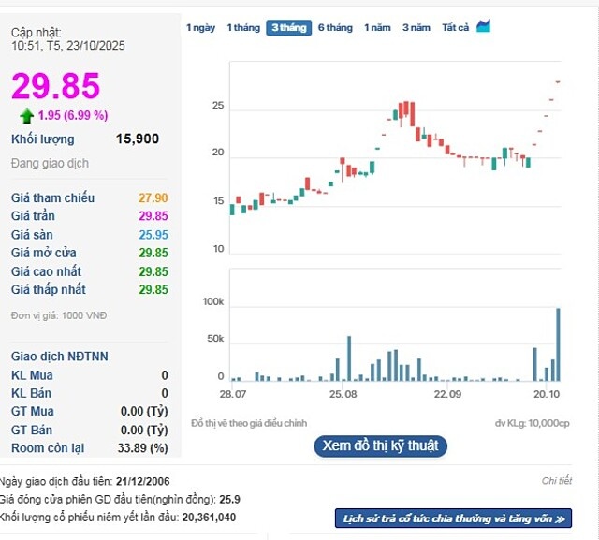This screenshot has height=540, width=599.
Task: Click the candlestick peak above 25
Action: tap(406, 112)
